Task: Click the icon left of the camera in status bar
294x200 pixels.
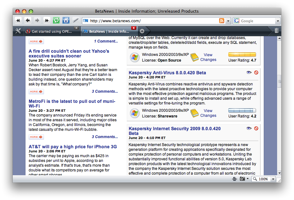Action: click(x=234, y=179)
